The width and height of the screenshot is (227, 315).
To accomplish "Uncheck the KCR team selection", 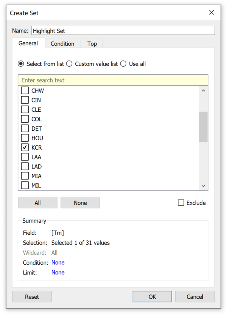I will 25,147.
